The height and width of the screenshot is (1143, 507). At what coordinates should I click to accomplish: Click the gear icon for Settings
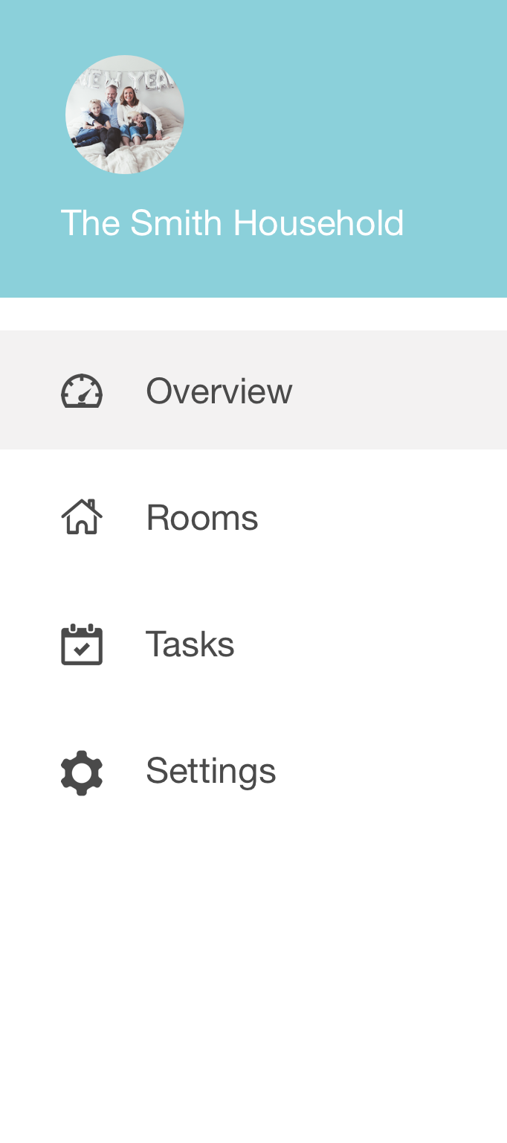tap(82, 773)
